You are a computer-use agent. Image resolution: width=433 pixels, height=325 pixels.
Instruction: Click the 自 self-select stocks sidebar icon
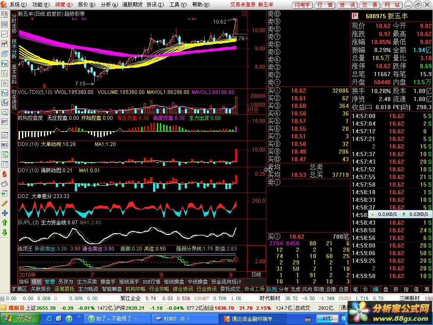4,83
